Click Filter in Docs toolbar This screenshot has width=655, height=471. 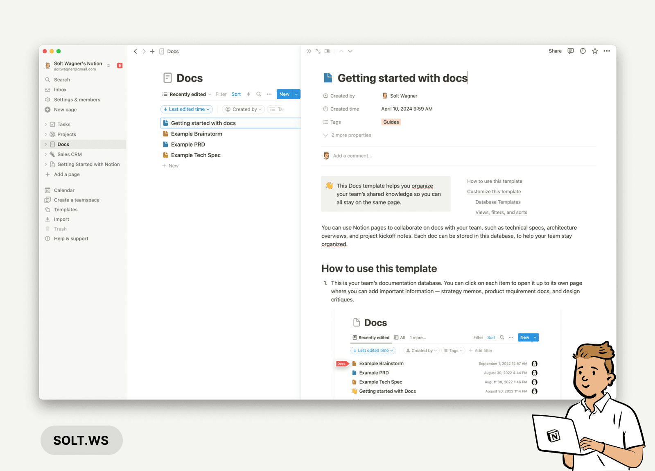pyautogui.click(x=221, y=94)
